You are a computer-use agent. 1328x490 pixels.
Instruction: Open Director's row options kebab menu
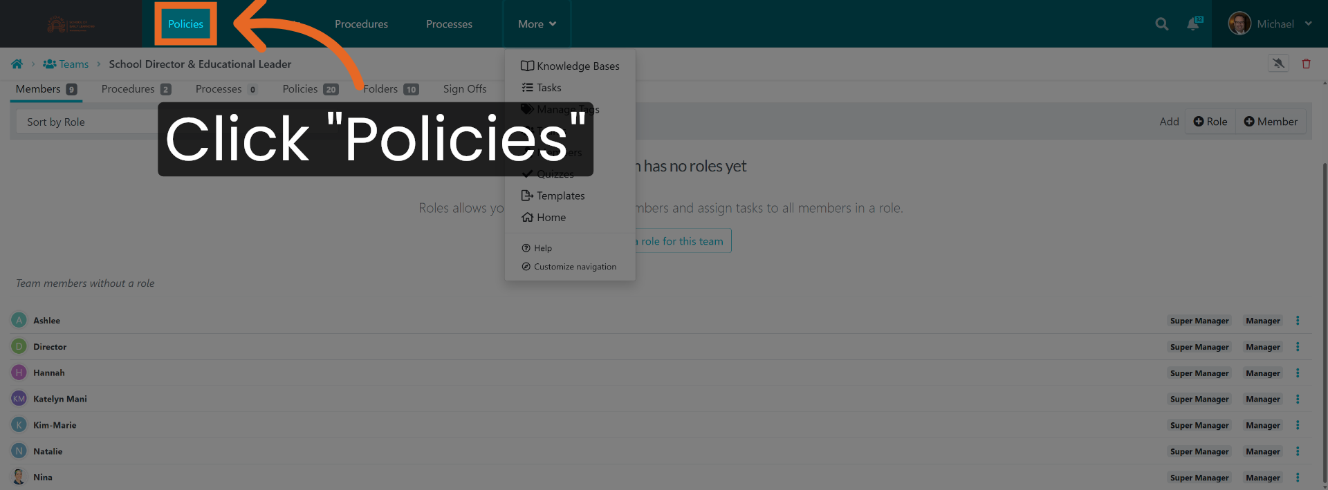click(x=1298, y=347)
